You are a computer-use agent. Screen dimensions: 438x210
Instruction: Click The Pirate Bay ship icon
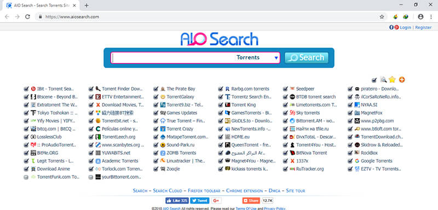(x=163, y=89)
